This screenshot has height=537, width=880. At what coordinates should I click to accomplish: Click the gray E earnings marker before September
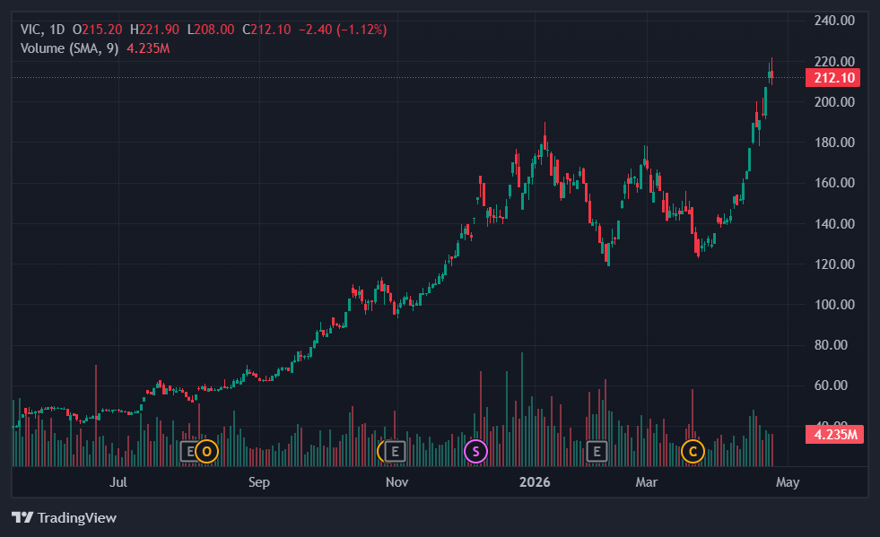(189, 451)
